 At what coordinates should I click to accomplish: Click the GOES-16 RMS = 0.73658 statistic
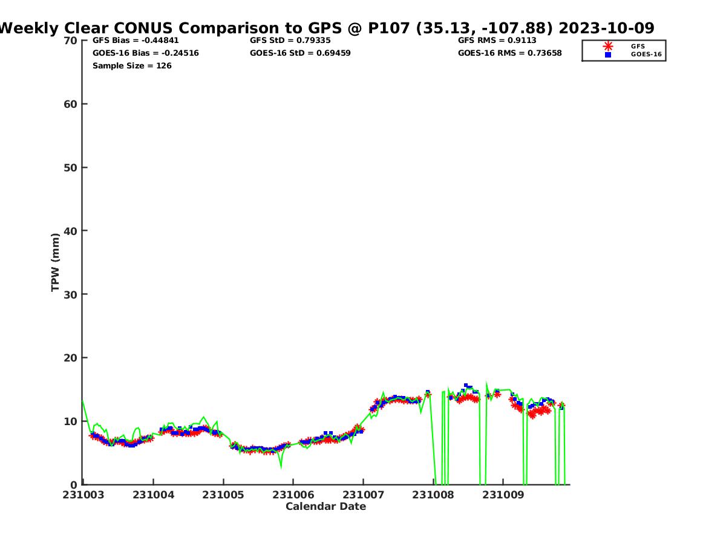pos(510,53)
